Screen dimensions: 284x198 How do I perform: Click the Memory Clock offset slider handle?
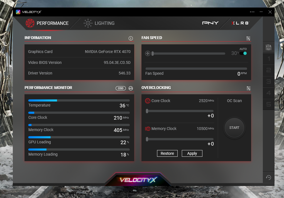[x=147, y=139]
